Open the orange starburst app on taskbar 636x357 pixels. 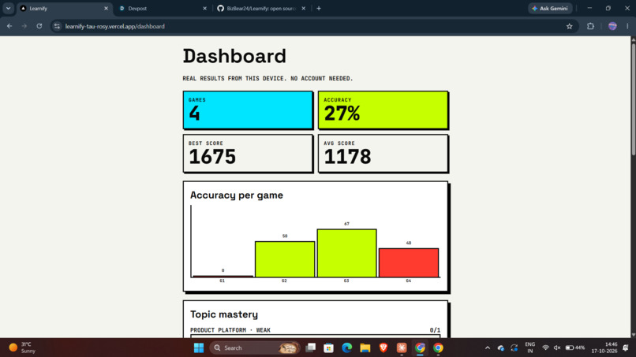point(402,348)
